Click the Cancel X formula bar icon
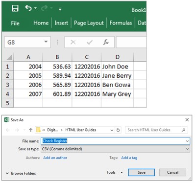This screenshot has height=183, width=195. click(73, 42)
